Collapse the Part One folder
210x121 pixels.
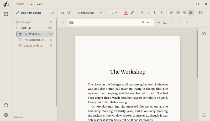[17, 28]
